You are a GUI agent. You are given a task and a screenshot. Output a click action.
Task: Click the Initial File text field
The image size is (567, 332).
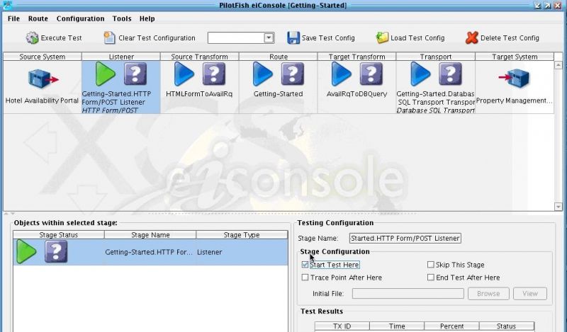coord(408,293)
